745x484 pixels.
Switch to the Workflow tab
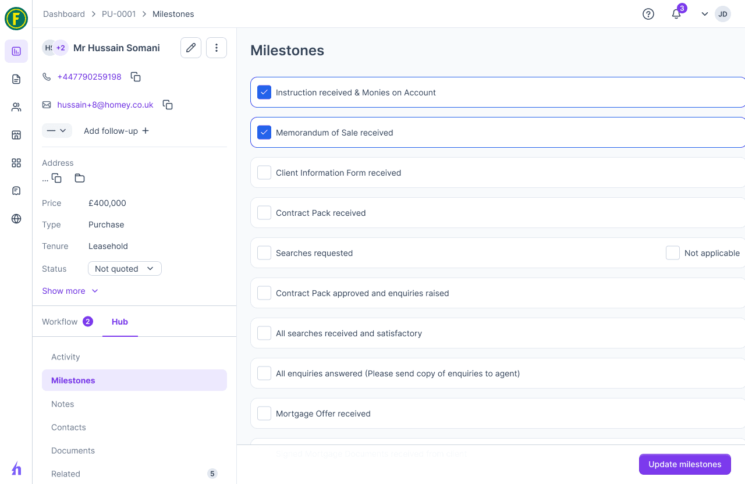pyautogui.click(x=60, y=322)
